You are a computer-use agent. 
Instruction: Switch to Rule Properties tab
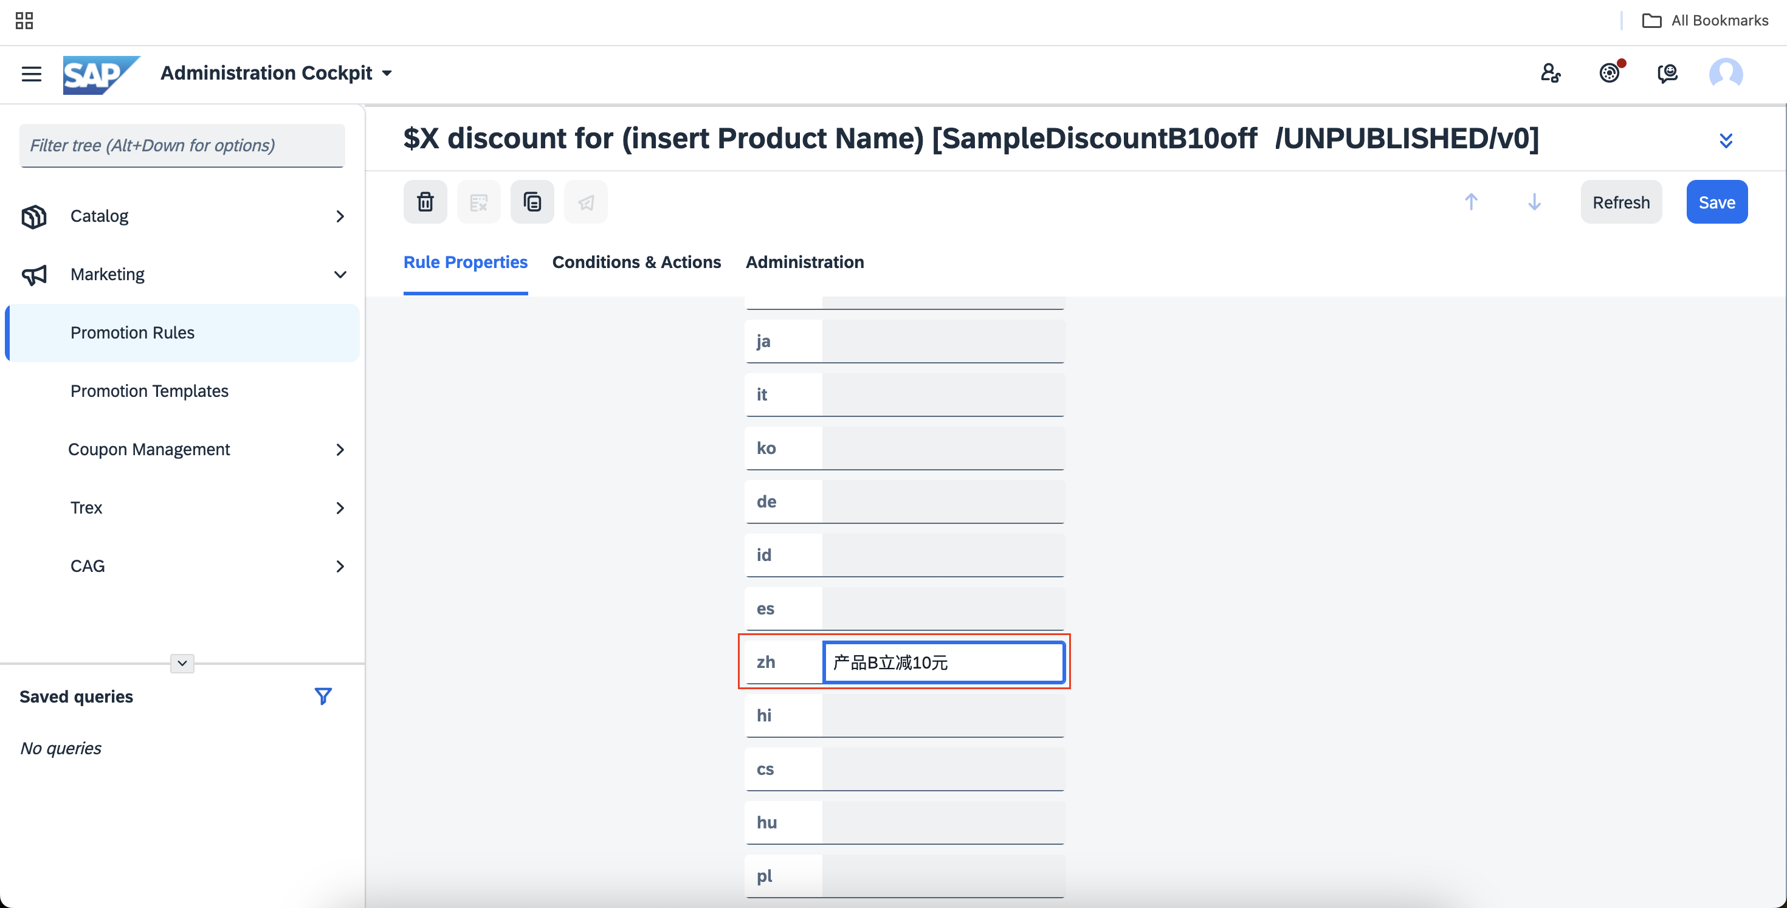point(466,262)
